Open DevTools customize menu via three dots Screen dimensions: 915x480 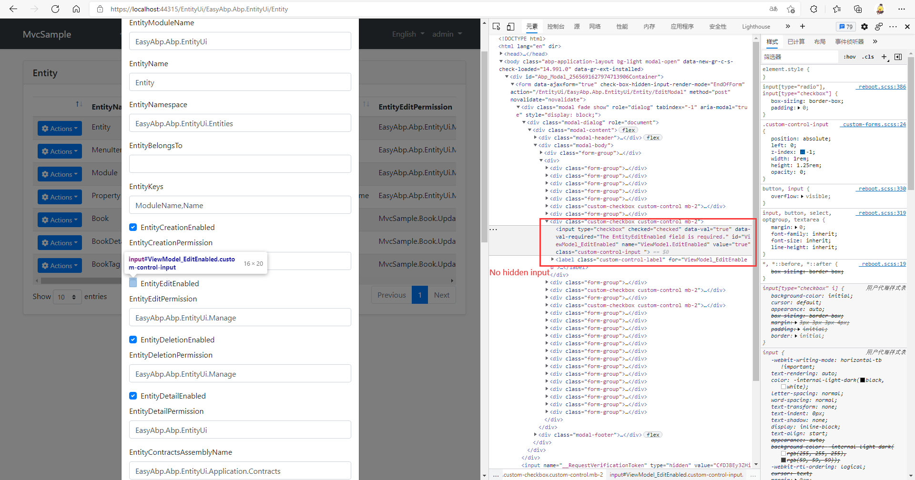point(894,27)
